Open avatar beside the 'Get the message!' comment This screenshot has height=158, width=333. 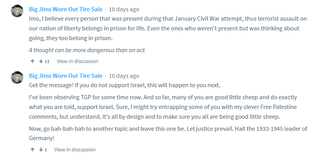17,77
